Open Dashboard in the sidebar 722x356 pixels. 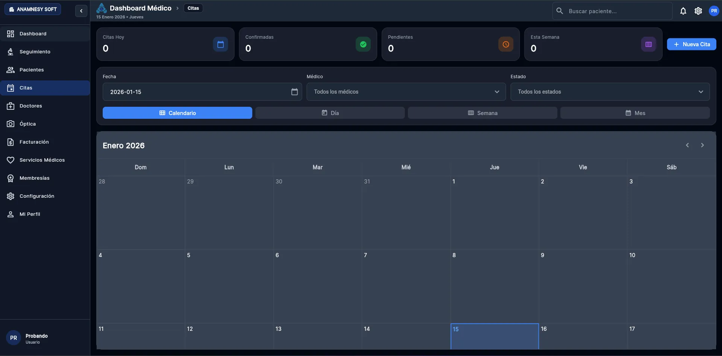tap(45, 34)
